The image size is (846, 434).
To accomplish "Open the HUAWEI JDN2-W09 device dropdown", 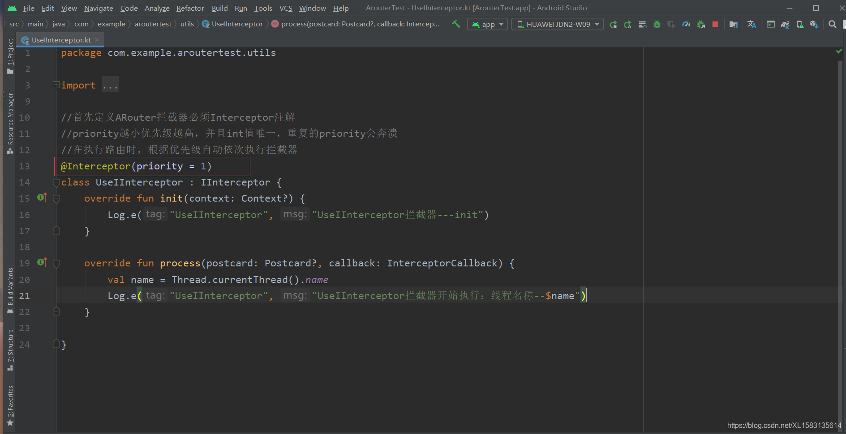I will coord(558,24).
